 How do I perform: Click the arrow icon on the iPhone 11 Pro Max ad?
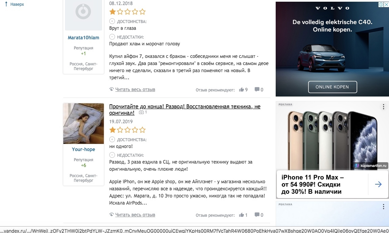coord(378,184)
